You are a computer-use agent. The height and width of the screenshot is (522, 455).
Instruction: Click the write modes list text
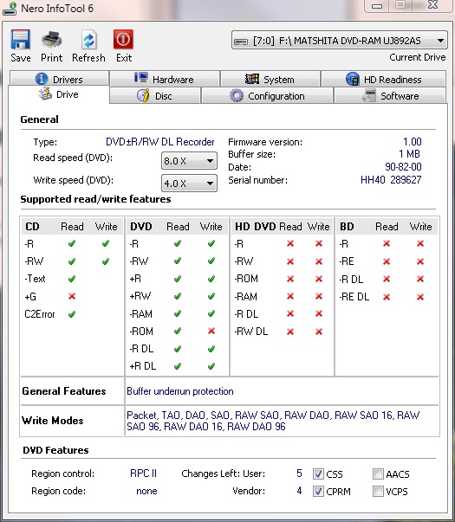click(273, 421)
